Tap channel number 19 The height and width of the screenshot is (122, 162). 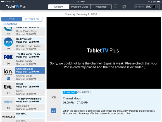pos(8,49)
